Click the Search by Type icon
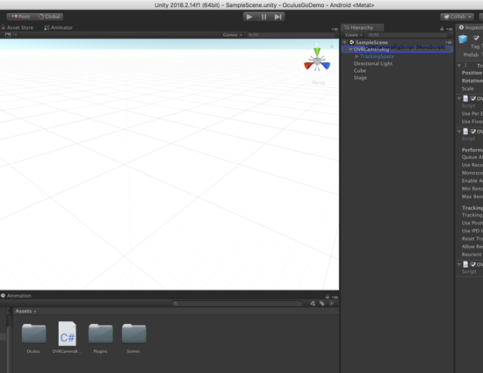The width and height of the screenshot is (483, 373). (313, 304)
